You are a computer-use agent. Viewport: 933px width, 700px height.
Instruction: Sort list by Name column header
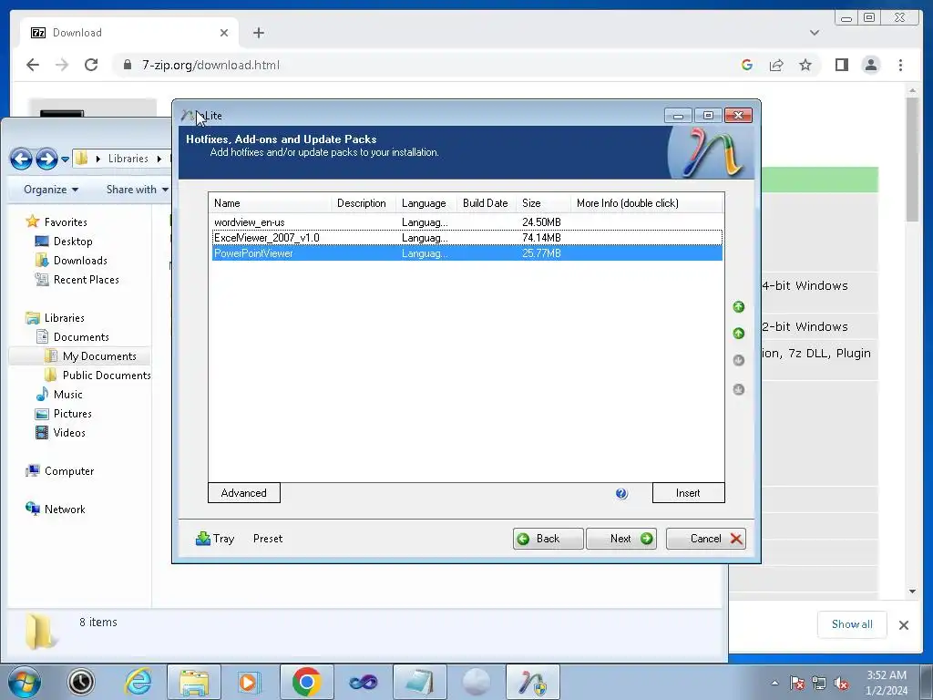(x=270, y=203)
